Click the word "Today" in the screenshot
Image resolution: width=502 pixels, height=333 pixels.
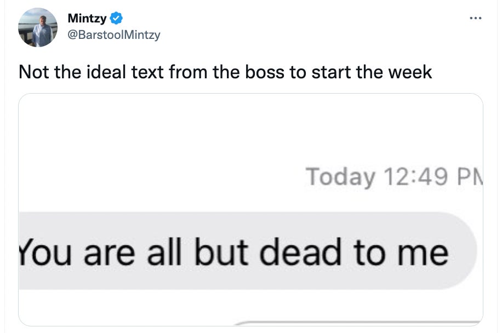[x=340, y=177]
